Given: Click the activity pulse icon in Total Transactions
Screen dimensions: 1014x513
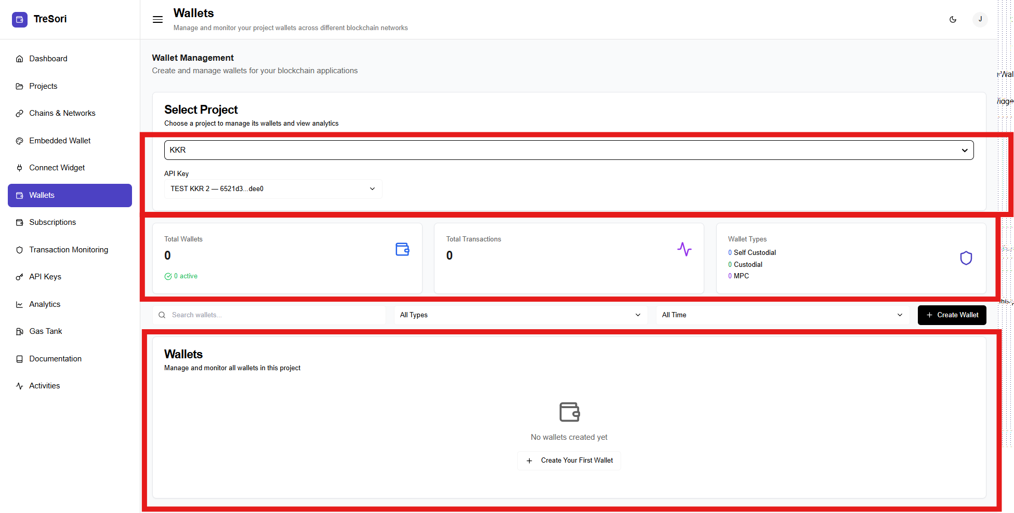Looking at the screenshot, I should [684, 249].
